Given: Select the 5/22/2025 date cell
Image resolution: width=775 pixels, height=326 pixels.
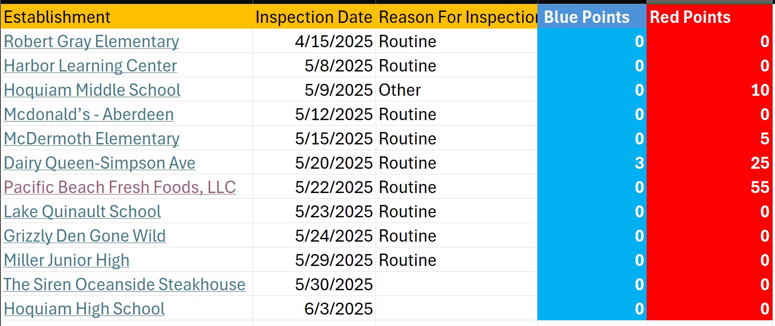Looking at the screenshot, I should click(314, 187).
